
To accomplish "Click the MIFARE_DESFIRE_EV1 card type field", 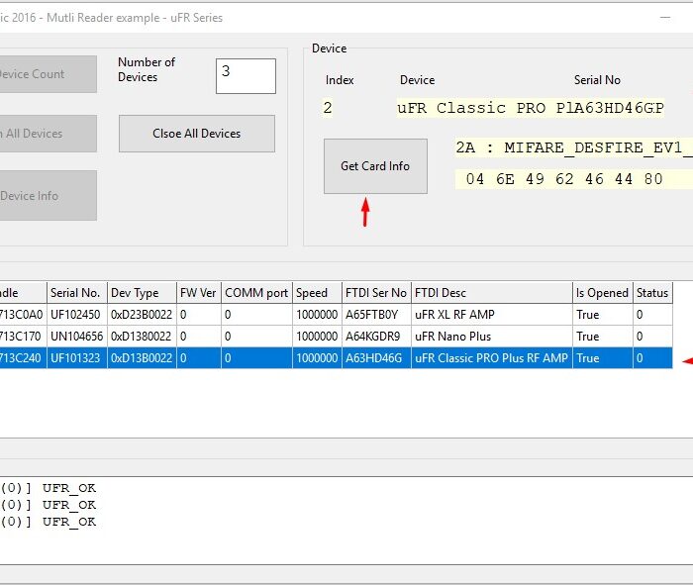I will (573, 147).
